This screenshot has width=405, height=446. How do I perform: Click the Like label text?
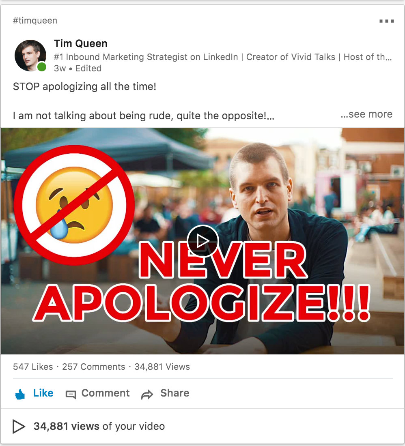click(43, 393)
